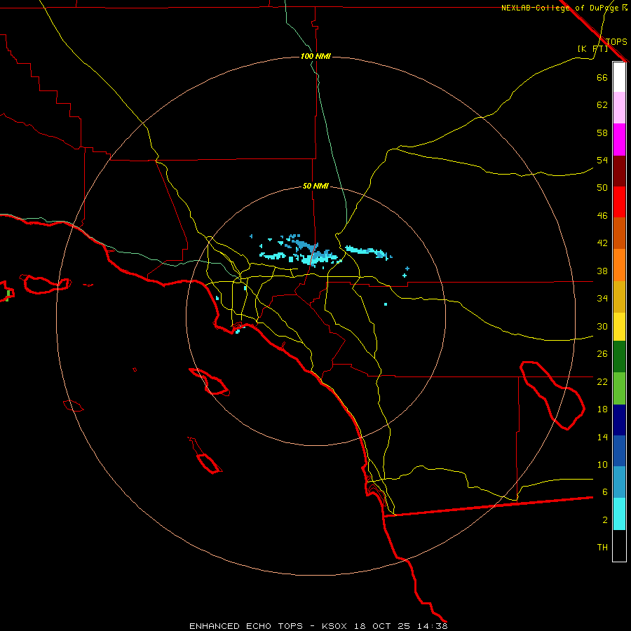
Task: Click the ENHANCED ECHO TOPS caption
Action: pos(246,626)
